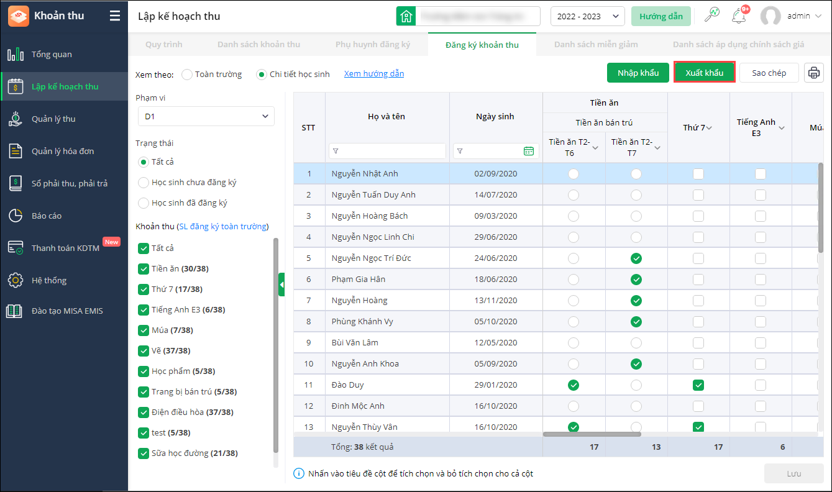Click the printer icon button
Screen dimensions: 832x492
point(813,73)
